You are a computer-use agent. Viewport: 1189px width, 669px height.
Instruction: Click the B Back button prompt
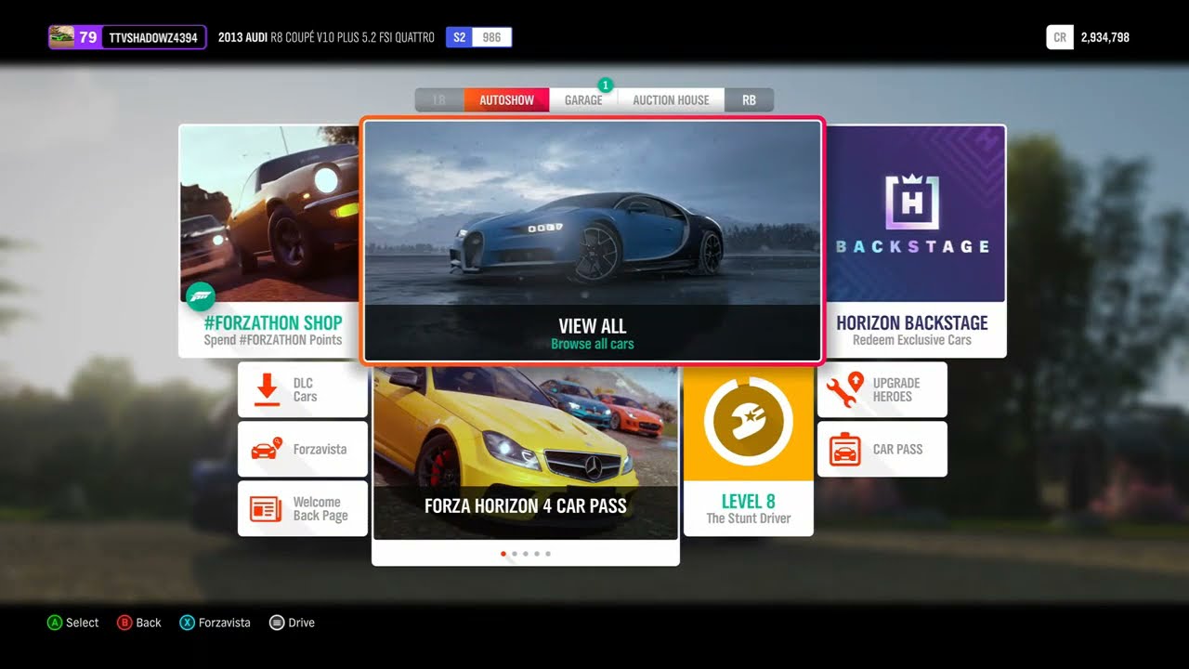[139, 623]
